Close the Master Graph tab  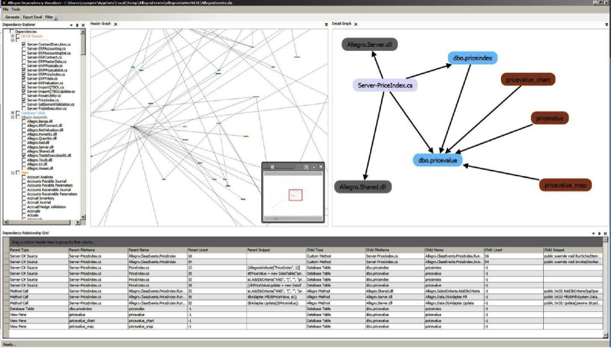[115, 24]
